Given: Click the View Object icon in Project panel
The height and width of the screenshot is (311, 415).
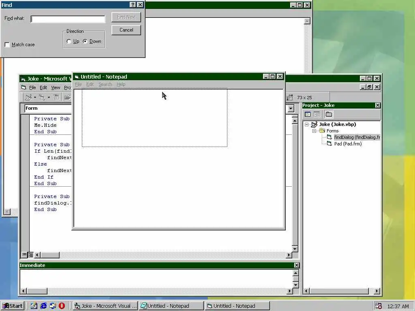Looking at the screenshot, I should point(317,114).
